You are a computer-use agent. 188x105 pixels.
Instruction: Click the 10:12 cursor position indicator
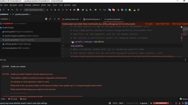point(115,103)
